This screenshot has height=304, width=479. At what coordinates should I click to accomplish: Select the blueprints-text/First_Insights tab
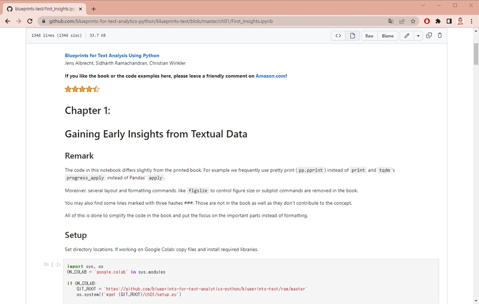[x=44, y=9]
